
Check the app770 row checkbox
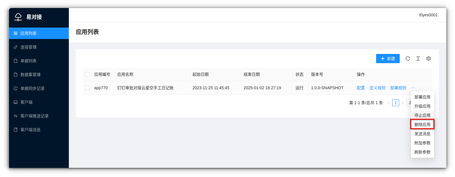(x=87, y=88)
